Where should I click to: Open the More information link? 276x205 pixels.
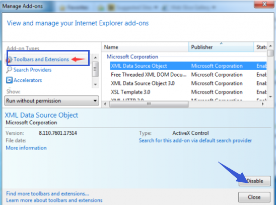click(26, 148)
